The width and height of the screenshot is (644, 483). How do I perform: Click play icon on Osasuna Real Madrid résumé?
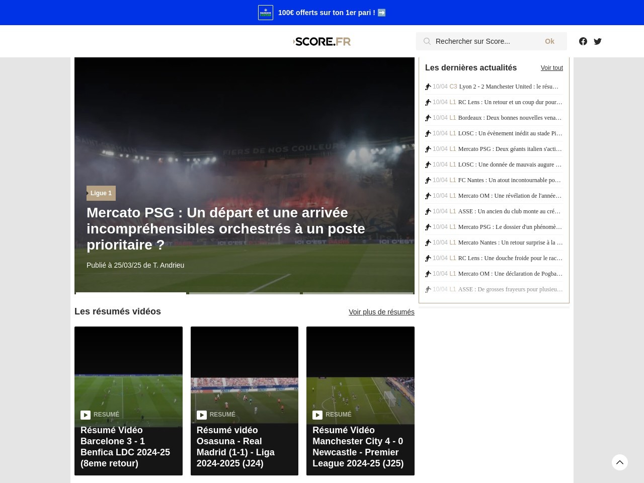202,415
